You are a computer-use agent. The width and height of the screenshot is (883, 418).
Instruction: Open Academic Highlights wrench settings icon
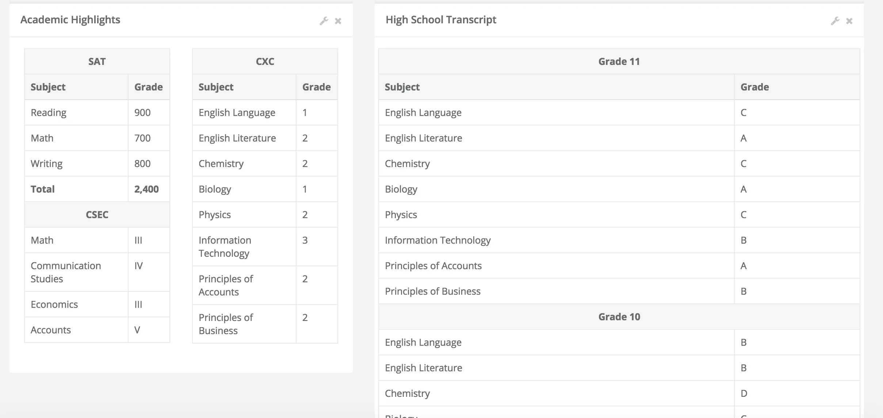pos(324,21)
